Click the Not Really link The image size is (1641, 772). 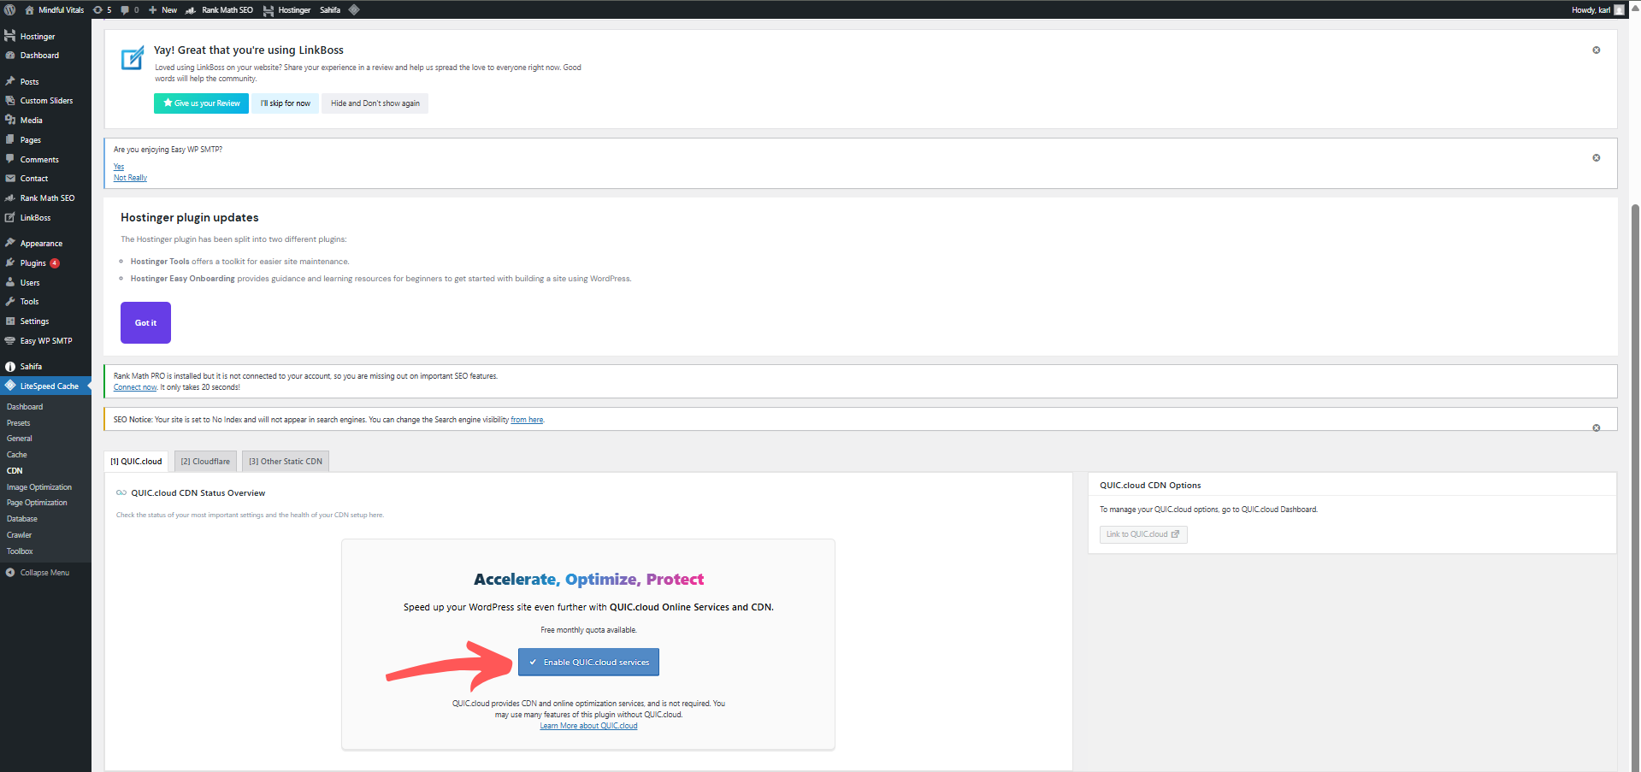(130, 178)
